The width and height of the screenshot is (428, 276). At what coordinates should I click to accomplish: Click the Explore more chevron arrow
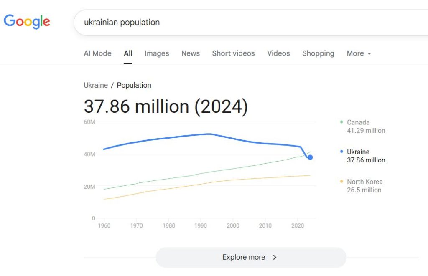click(275, 257)
